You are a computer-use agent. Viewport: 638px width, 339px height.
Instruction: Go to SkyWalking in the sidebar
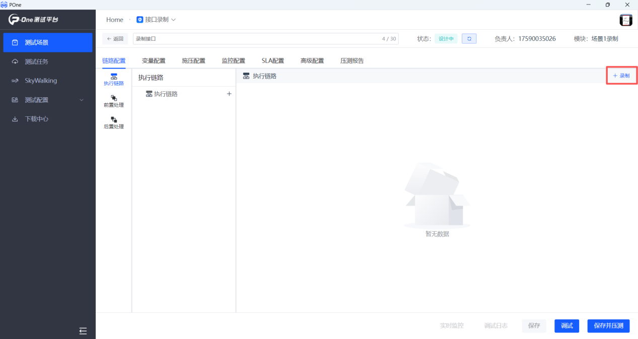pos(41,81)
